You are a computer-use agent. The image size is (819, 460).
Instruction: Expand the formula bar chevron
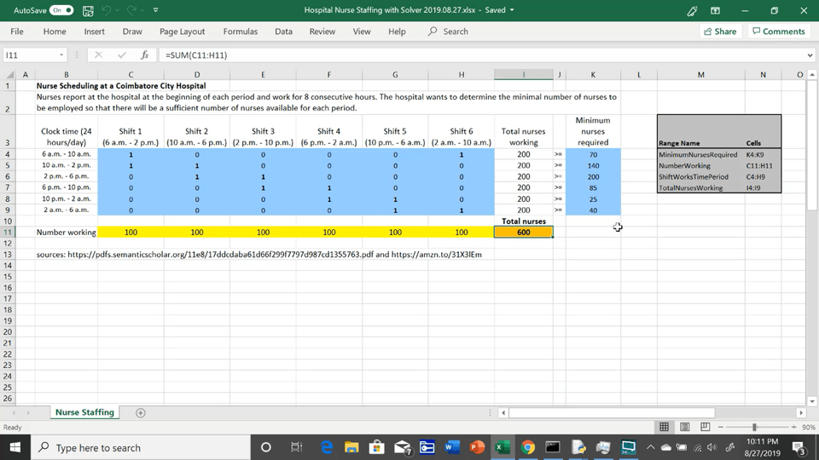[x=810, y=55]
